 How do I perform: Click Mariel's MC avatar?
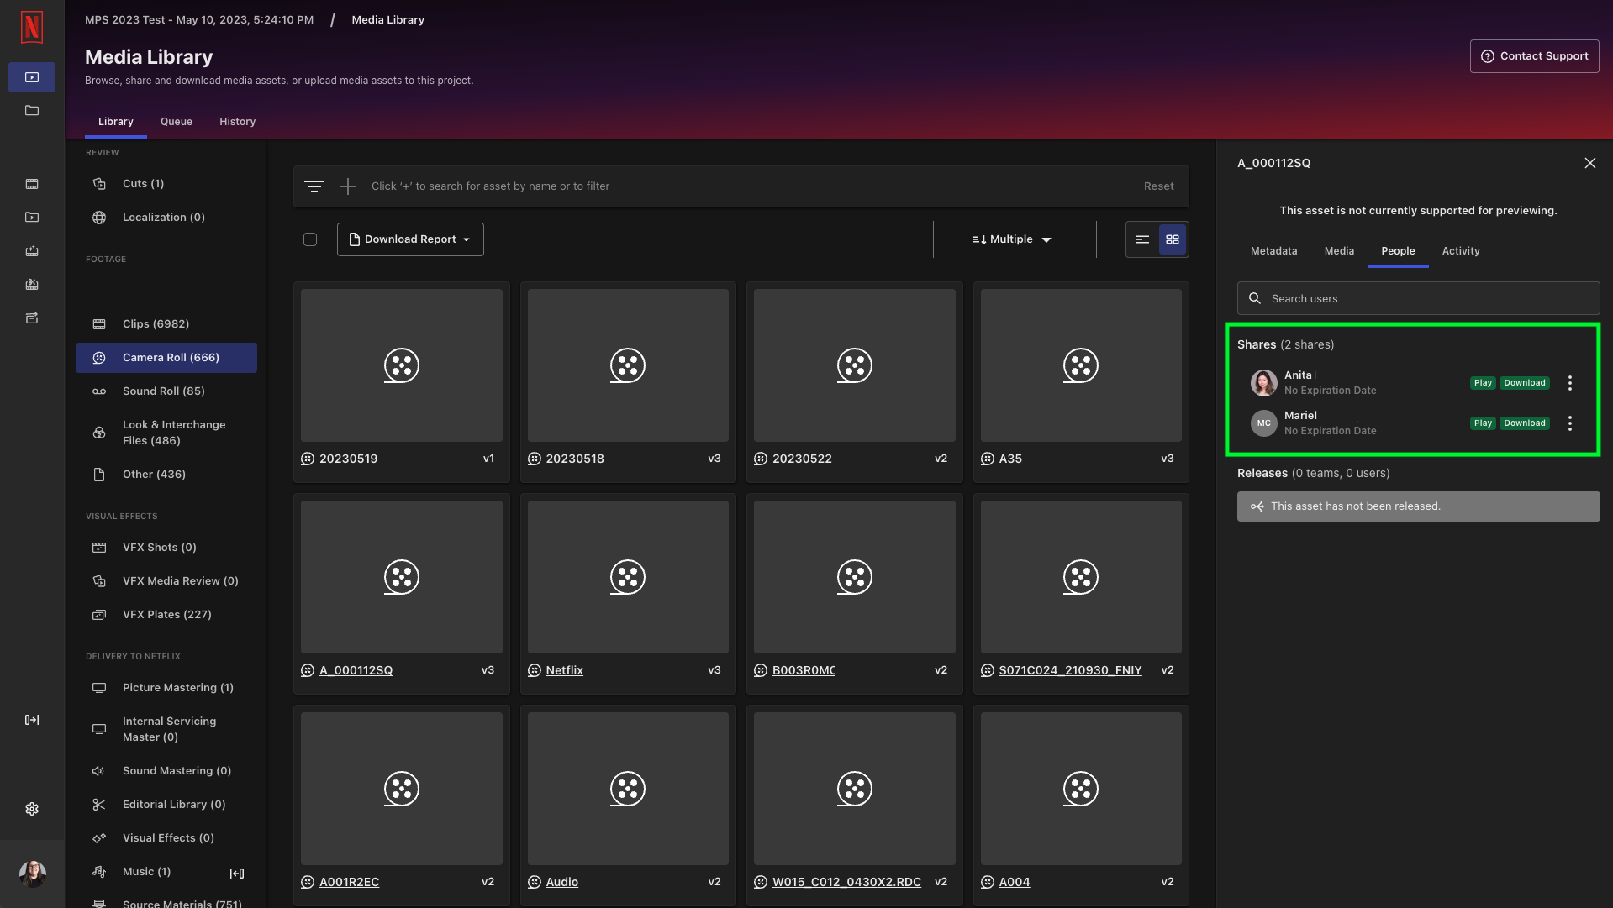tap(1263, 423)
